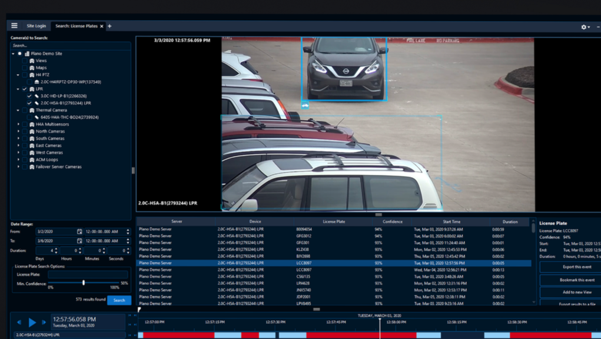Check the South Cameras checkbox
This screenshot has height=339, width=601.
click(x=25, y=138)
